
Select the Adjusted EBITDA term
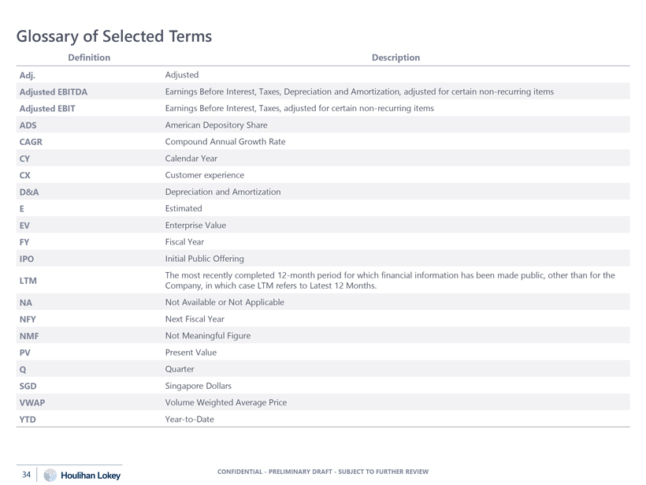click(54, 92)
